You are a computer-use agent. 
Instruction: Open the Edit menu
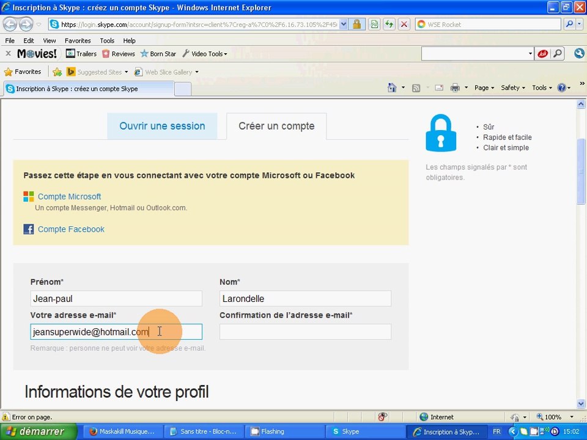tap(29, 40)
